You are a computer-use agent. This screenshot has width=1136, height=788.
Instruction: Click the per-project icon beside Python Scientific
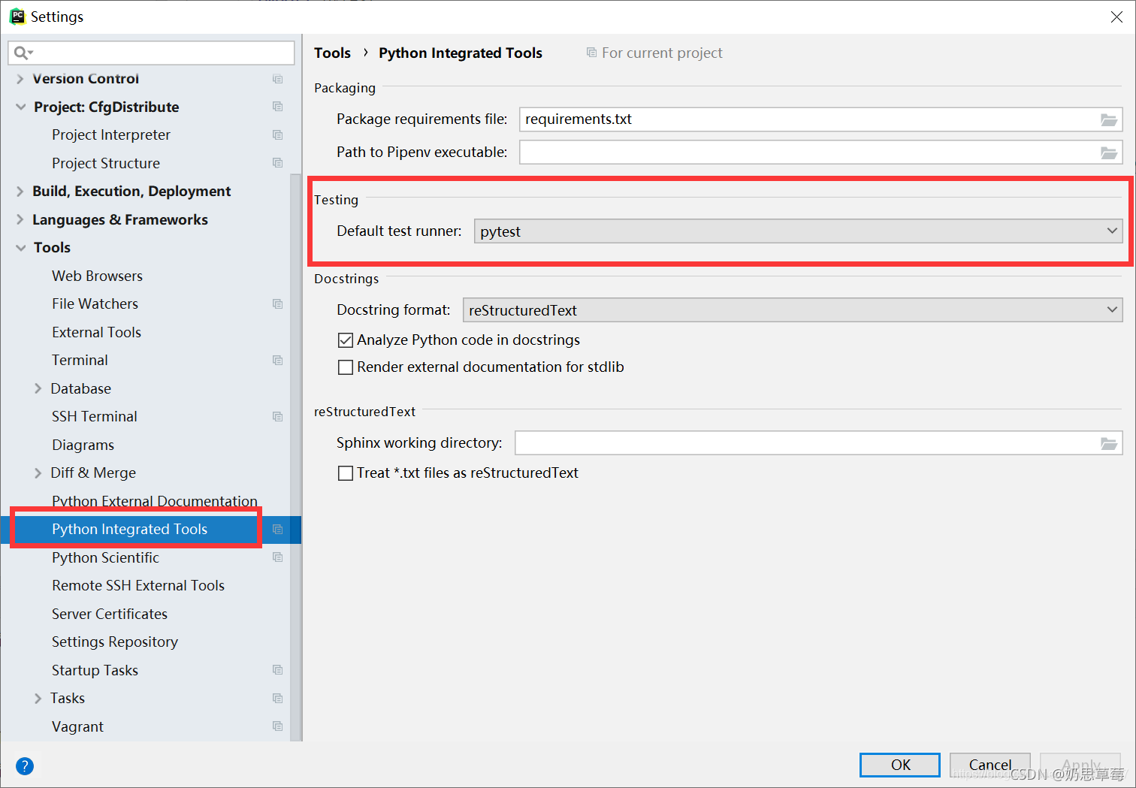(x=277, y=557)
